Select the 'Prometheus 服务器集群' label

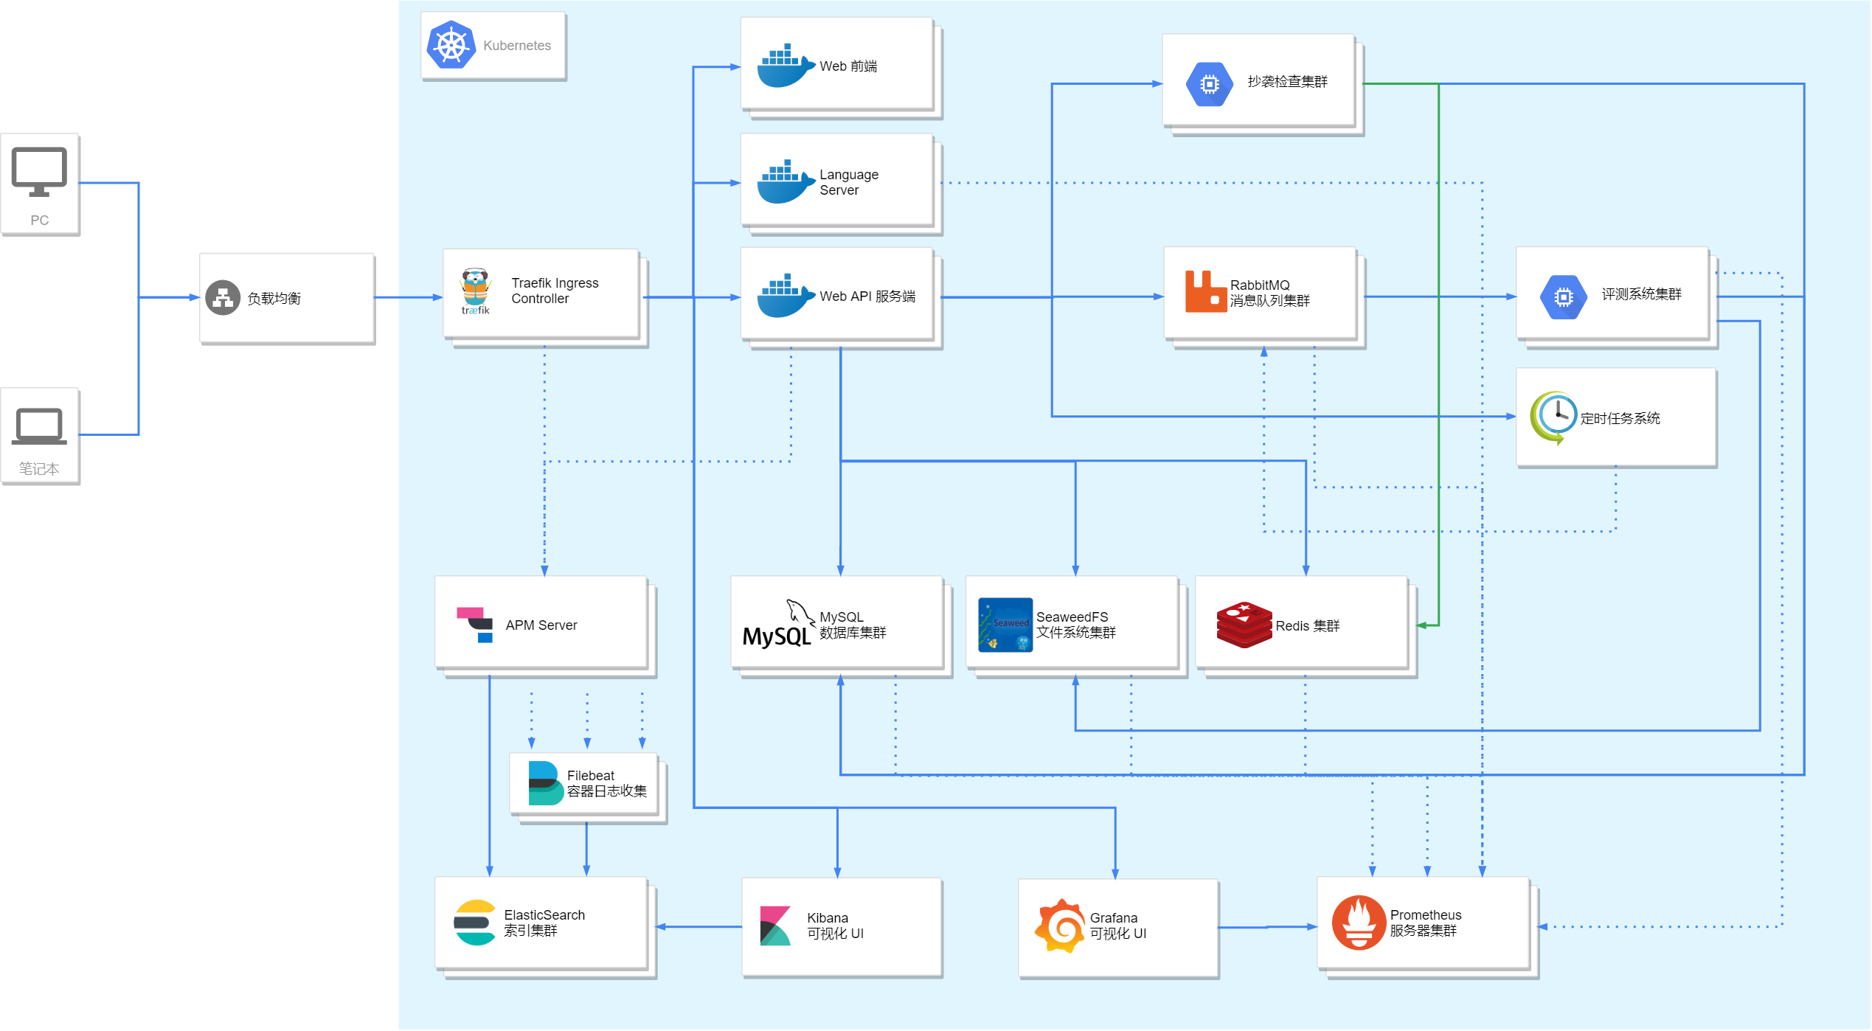[1426, 923]
